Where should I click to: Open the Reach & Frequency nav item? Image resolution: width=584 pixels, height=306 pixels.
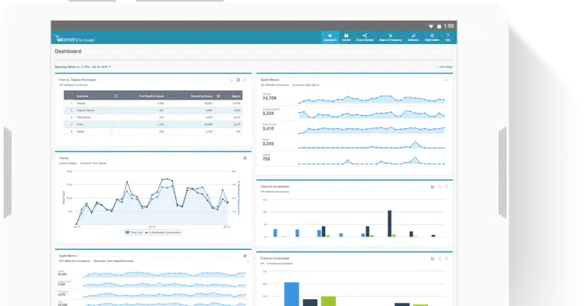(x=390, y=37)
